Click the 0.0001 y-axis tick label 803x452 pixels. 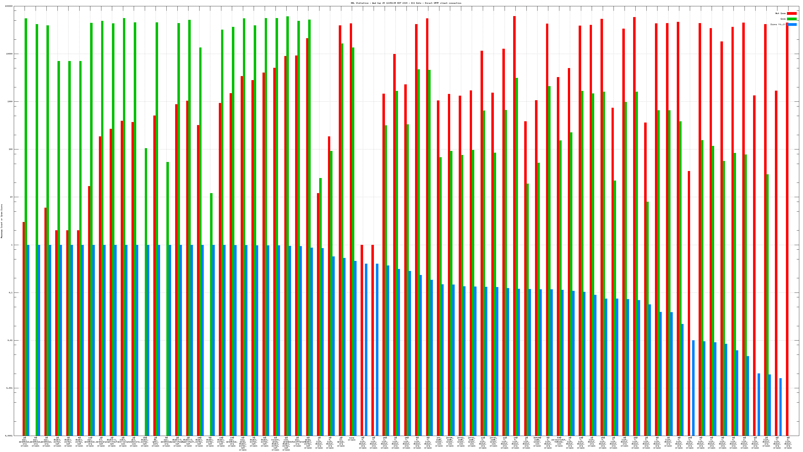coord(9,436)
